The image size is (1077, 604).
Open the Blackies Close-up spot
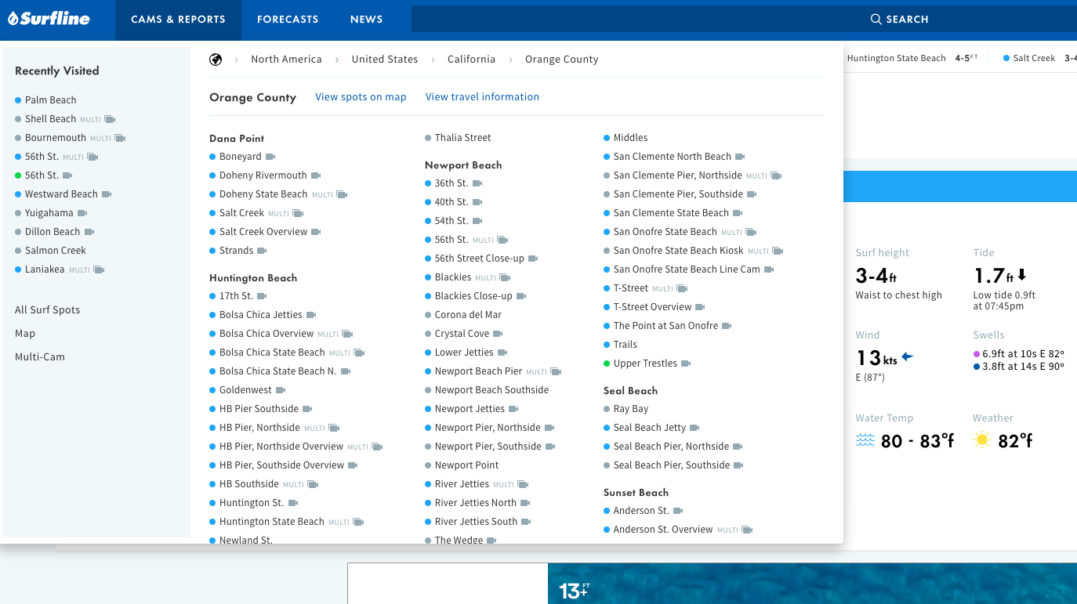click(x=473, y=296)
